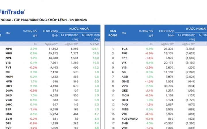Select the BSR ticker cell
207x129 pixels.
(9, 110)
